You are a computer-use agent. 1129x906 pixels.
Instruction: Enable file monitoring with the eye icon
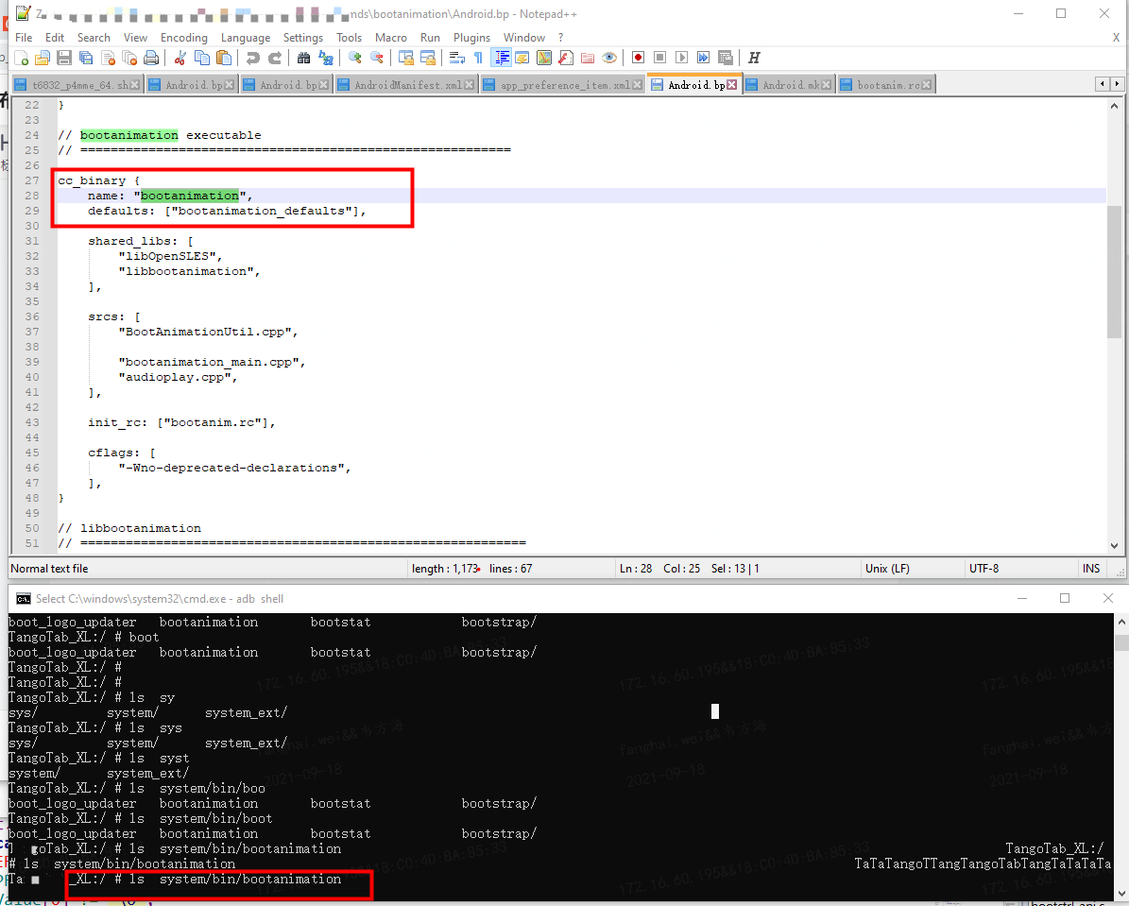[608, 58]
